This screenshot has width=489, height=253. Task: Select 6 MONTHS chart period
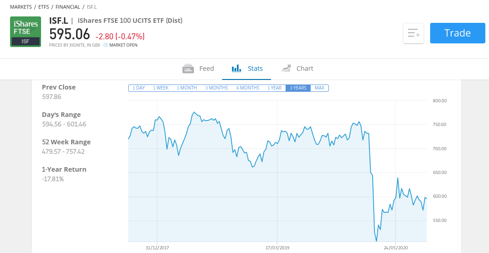[x=248, y=88]
